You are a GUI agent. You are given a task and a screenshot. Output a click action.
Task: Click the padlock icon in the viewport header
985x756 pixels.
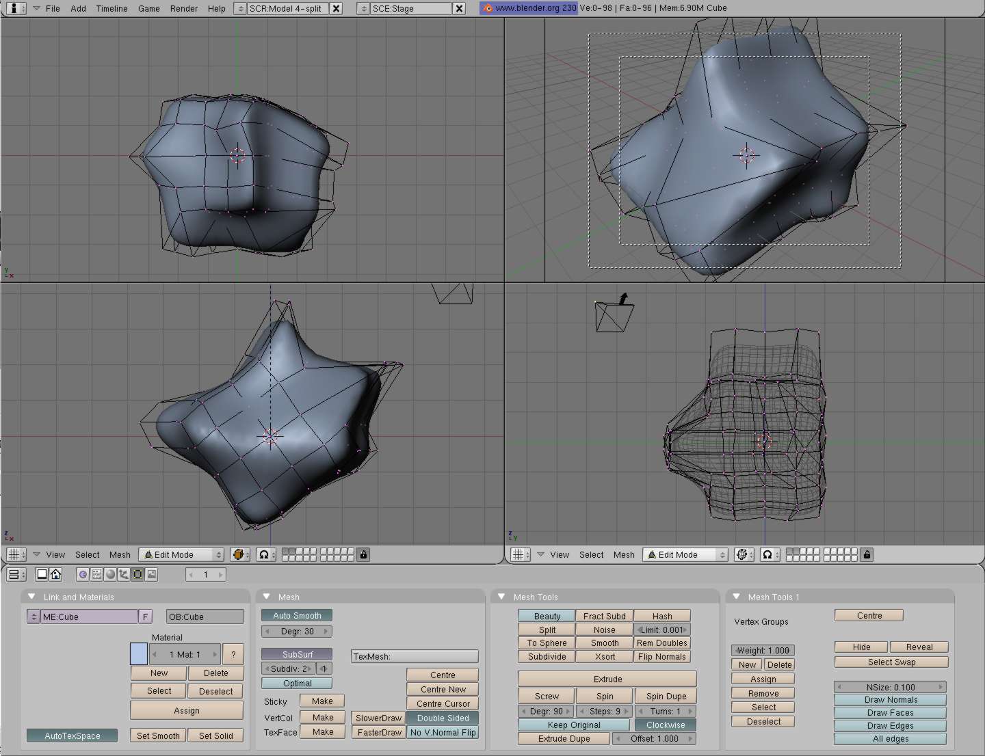tap(364, 554)
